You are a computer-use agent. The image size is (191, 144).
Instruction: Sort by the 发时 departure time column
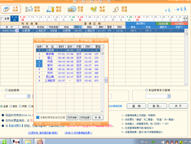click(78, 27)
